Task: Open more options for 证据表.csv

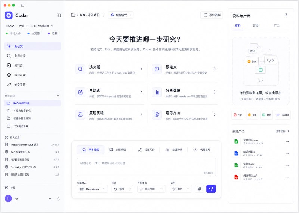Action: click(287, 165)
